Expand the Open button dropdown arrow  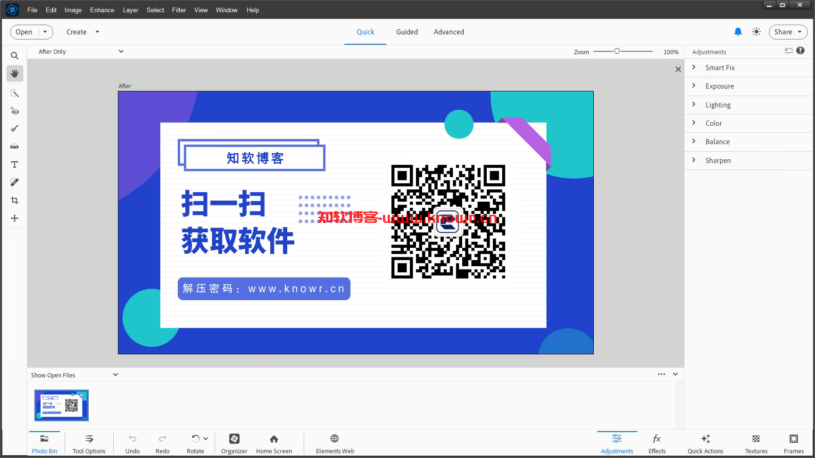tap(45, 32)
